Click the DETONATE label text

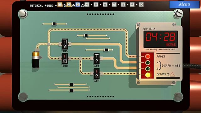coord(163,74)
